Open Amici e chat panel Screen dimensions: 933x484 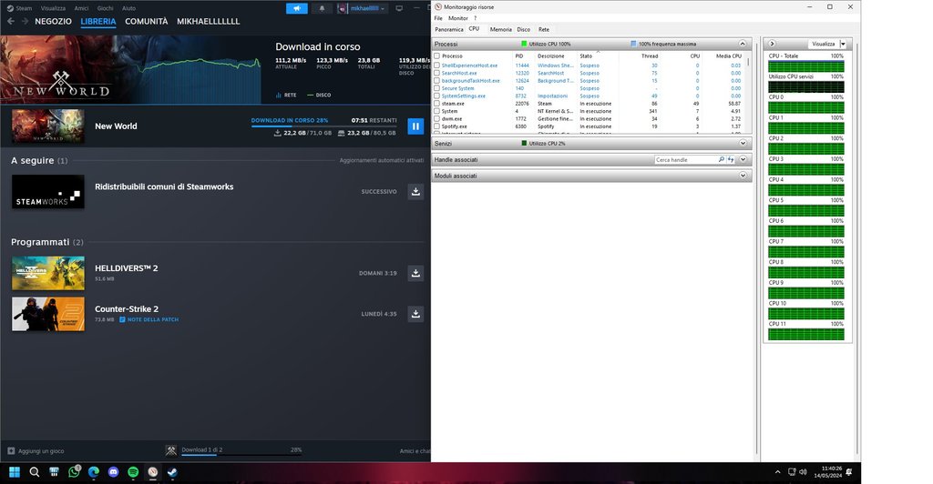[x=415, y=450]
